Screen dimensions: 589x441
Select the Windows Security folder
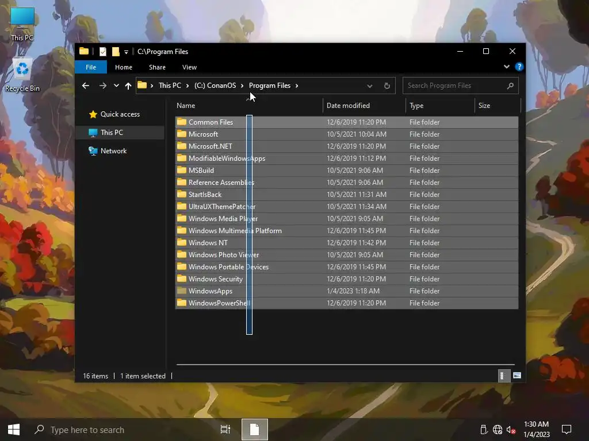(347, 279)
